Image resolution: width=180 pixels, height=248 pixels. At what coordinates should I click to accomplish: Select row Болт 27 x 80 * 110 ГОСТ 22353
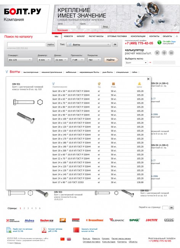tap(99, 182)
